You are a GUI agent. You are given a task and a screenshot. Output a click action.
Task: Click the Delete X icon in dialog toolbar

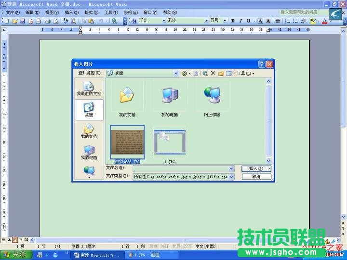pyautogui.click(x=213, y=73)
